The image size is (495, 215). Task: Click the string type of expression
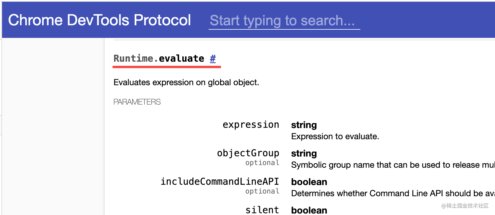coord(304,125)
